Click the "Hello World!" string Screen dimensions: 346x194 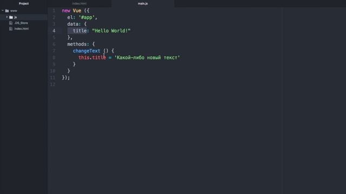[x=111, y=31]
